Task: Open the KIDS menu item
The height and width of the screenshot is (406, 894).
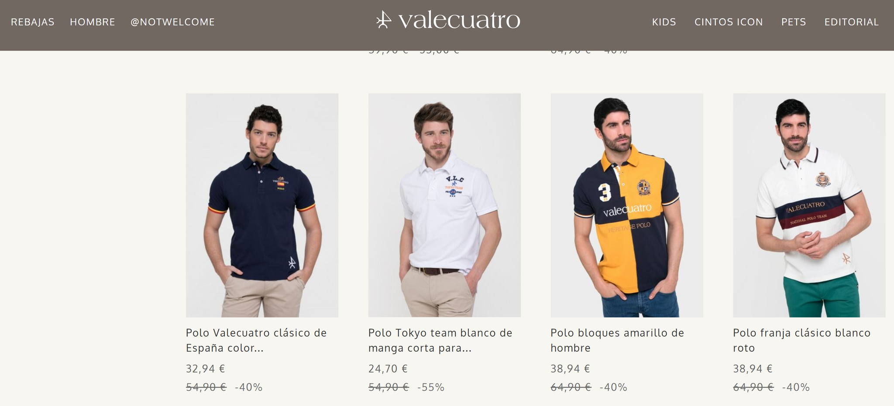Action: click(x=664, y=22)
